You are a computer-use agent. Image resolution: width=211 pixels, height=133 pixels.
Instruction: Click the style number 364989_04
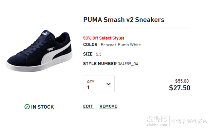128,64
